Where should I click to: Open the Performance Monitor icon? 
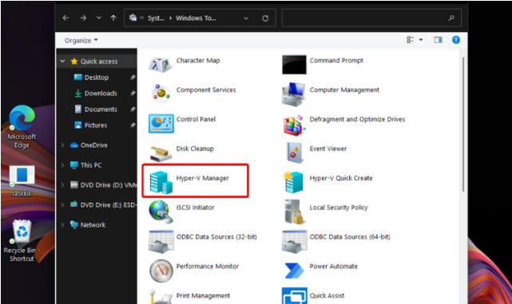(x=161, y=270)
